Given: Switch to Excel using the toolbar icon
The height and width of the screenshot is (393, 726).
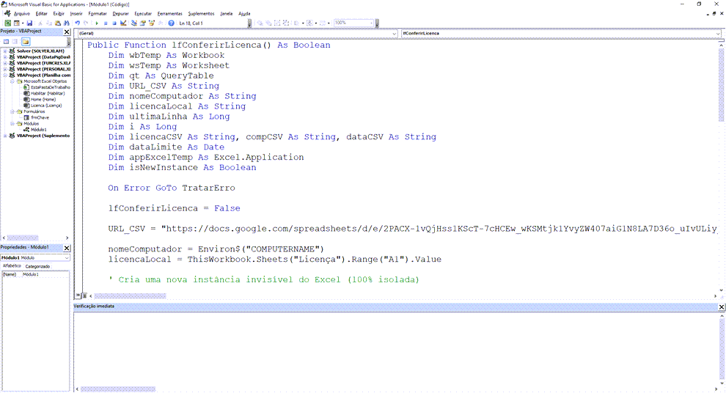Looking at the screenshot, I should 7,23.
